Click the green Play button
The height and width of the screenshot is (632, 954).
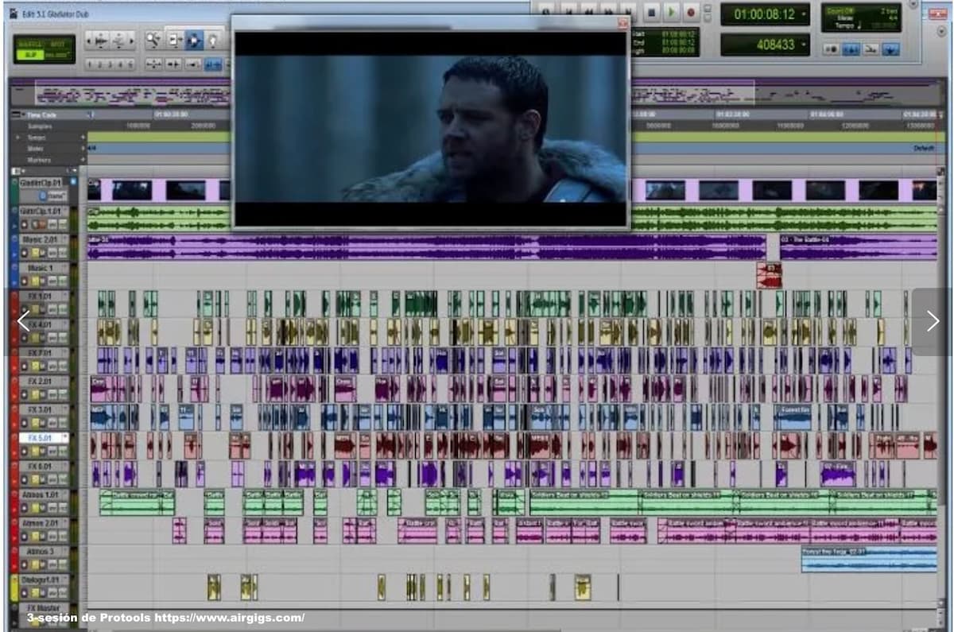[x=672, y=13]
